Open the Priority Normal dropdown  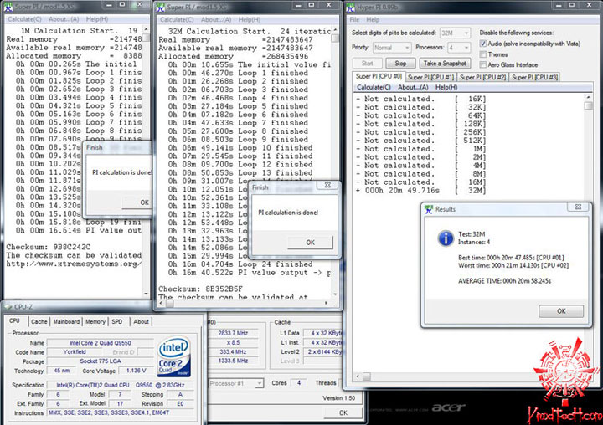tap(391, 48)
